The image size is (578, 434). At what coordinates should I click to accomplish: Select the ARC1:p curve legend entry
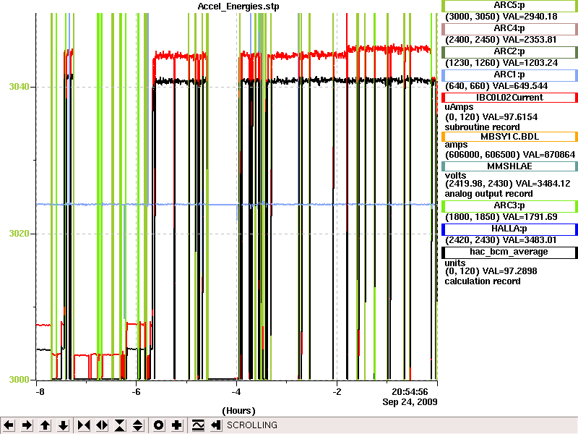509,75
